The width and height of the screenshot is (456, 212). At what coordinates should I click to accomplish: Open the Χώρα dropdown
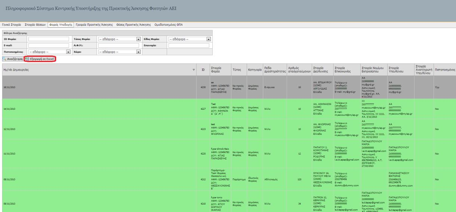[119, 52]
